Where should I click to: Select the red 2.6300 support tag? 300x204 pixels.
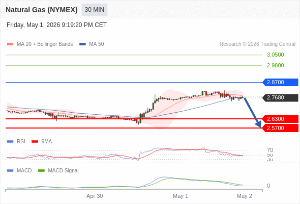[280, 119]
